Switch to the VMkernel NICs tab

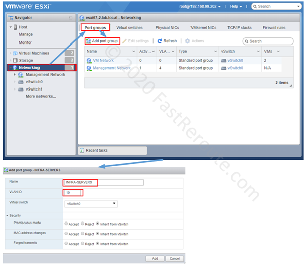click(x=204, y=28)
